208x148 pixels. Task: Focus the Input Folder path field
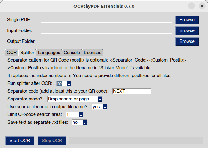pyautogui.click(x=106, y=30)
